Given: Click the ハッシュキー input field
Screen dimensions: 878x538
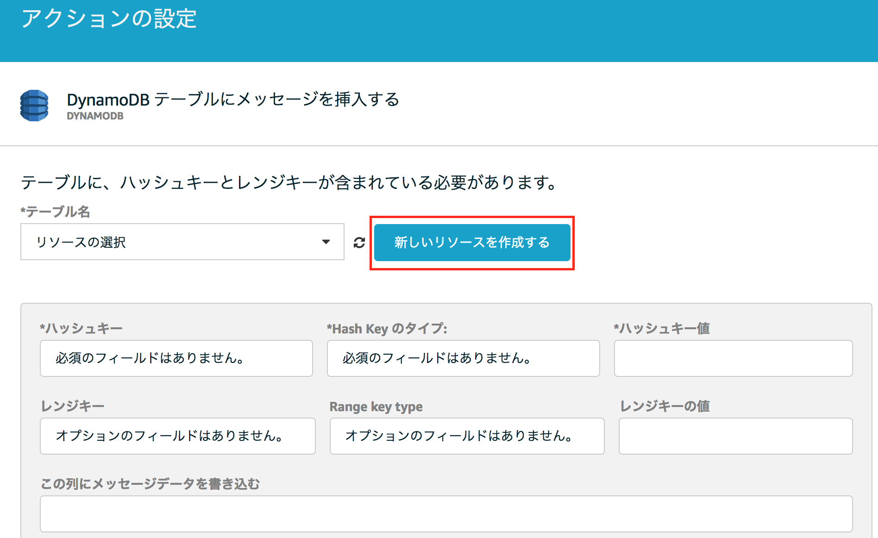Looking at the screenshot, I should [176, 358].
